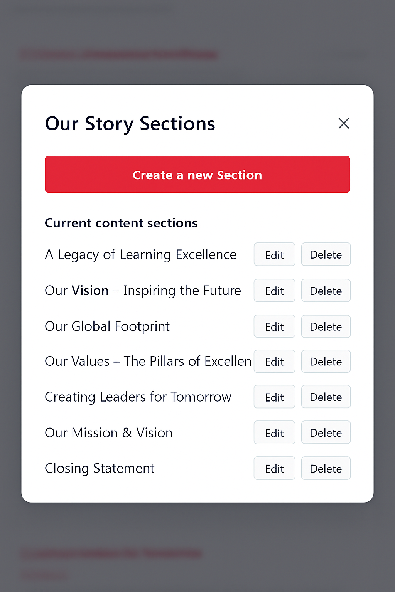Delete Our Vision – Inspiring the Future section
The width and height of the screenshot is (395, 592).
(x=326, y=291)
